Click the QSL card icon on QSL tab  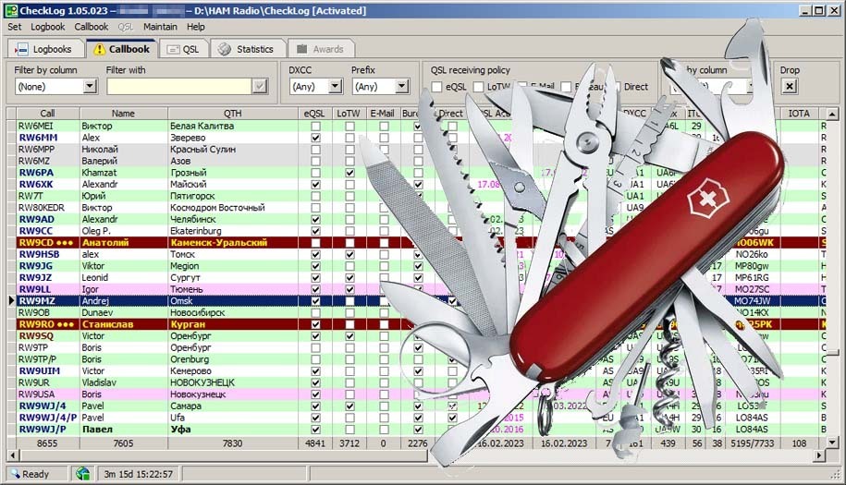click(173, 49)
